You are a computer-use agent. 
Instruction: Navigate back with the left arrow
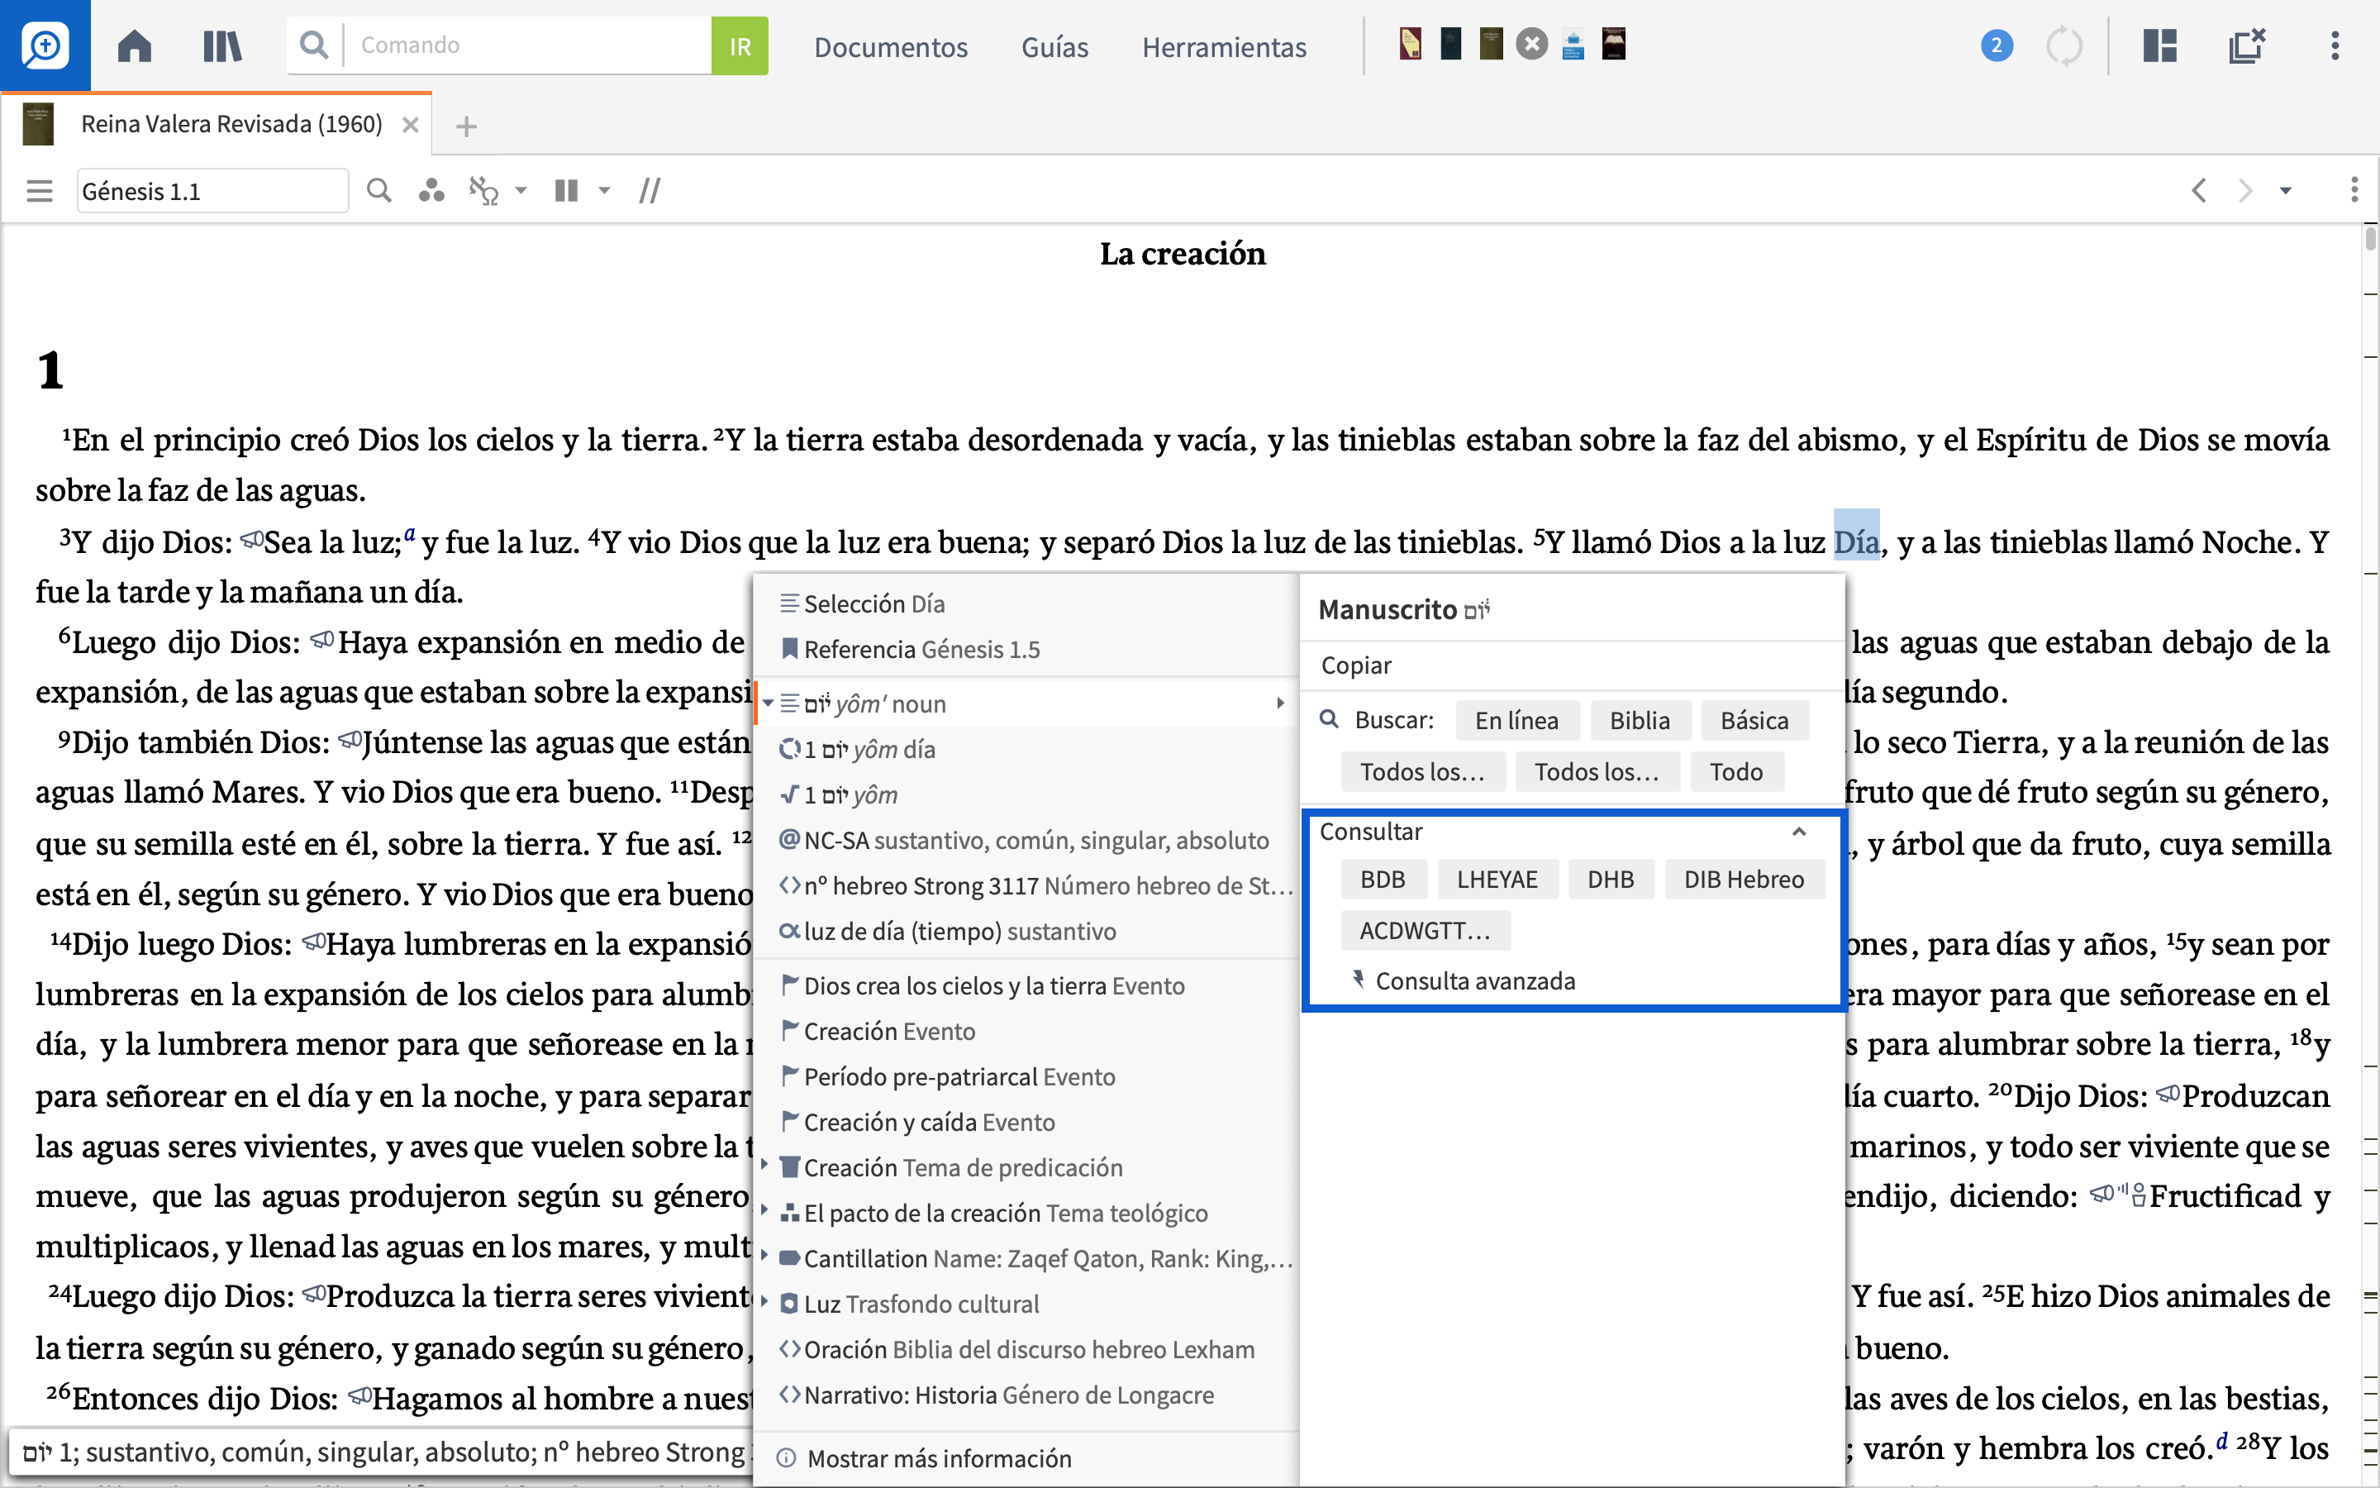[2200, 190]
